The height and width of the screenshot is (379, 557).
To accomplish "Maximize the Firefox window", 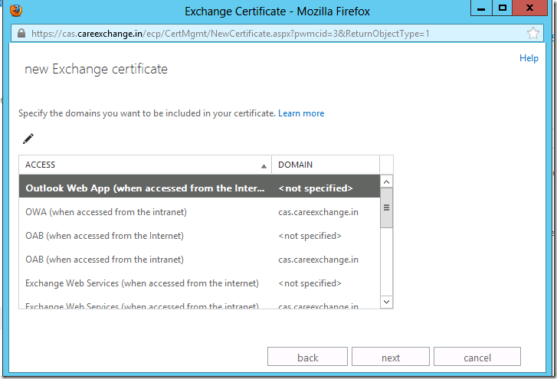I will 502,8.
